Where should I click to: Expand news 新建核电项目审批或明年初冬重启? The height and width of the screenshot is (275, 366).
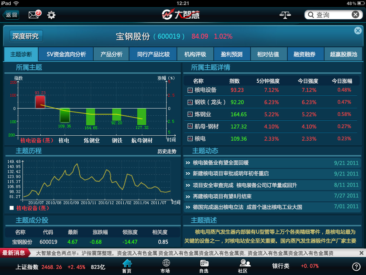click(272, 174)
